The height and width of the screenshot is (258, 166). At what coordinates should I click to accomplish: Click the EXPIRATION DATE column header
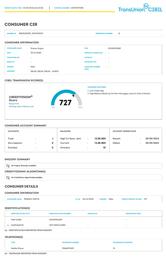pyautogui.click(x=133, y=214)
